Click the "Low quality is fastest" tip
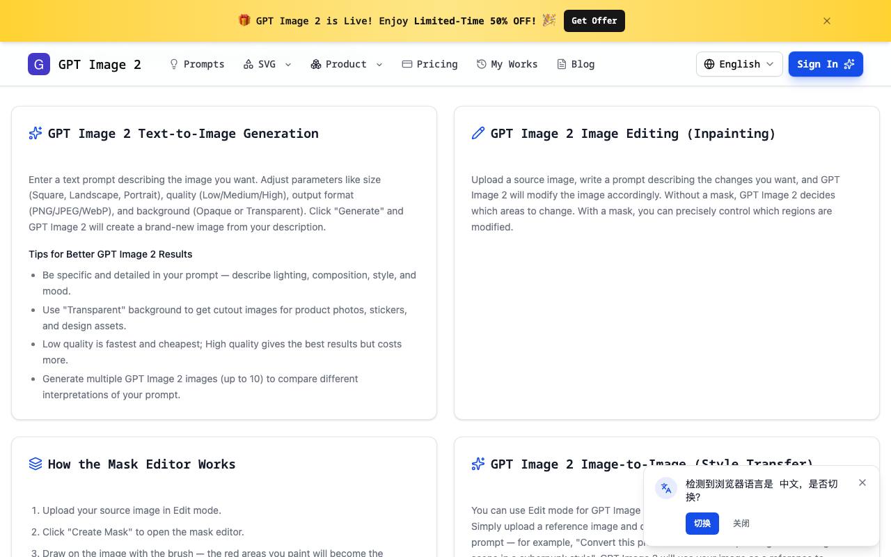Screen dimensions: 891x557 click(222, 352)
